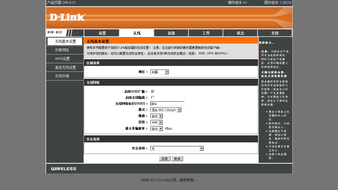Open the 带宽 dropdown showing 40M
This screenshot has height=190, width=338.
tap(156, 122)
